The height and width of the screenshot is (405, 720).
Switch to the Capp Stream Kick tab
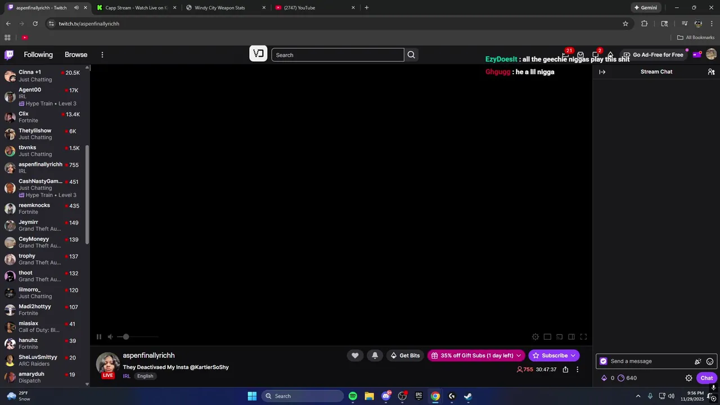(x=137, y=8)
